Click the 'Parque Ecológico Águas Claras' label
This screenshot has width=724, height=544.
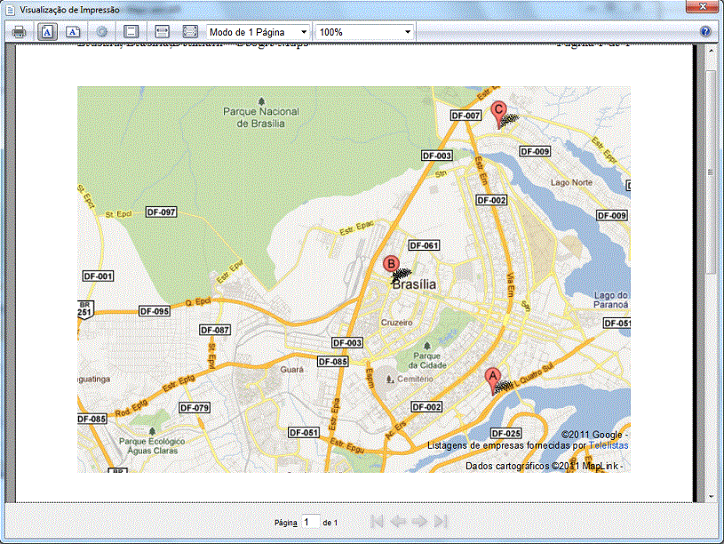coord(153,446)
